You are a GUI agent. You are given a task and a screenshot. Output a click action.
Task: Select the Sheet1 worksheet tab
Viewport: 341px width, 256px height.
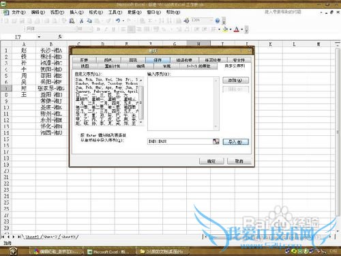click(32, 237)
